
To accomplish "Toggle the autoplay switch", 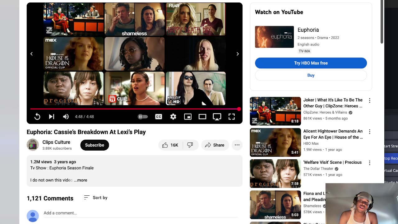I will 143,117.
